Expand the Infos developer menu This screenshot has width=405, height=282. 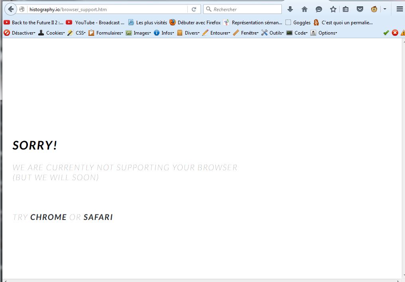pos(164,33)
